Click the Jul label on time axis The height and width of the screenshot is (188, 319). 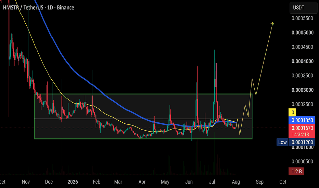coord(212,182)
